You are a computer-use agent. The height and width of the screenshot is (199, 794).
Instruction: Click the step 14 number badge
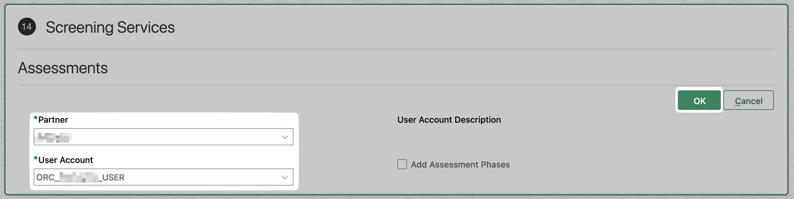(x=27, y=27)
